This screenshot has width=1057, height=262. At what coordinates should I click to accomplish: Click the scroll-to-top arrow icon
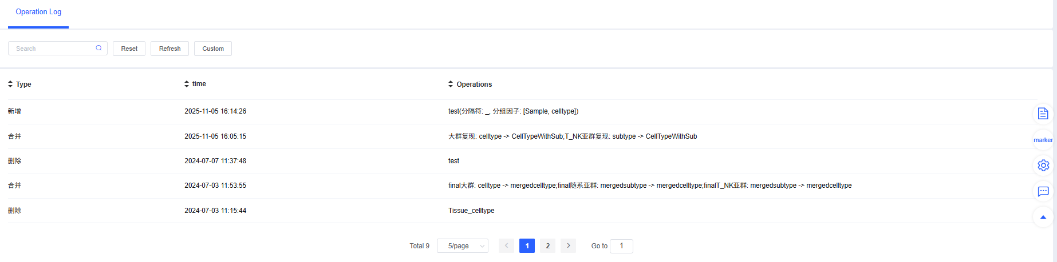pos(1043,217)
